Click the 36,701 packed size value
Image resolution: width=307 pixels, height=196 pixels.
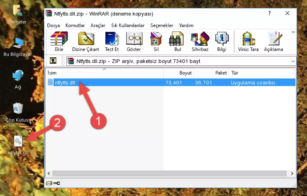(204, 82)
